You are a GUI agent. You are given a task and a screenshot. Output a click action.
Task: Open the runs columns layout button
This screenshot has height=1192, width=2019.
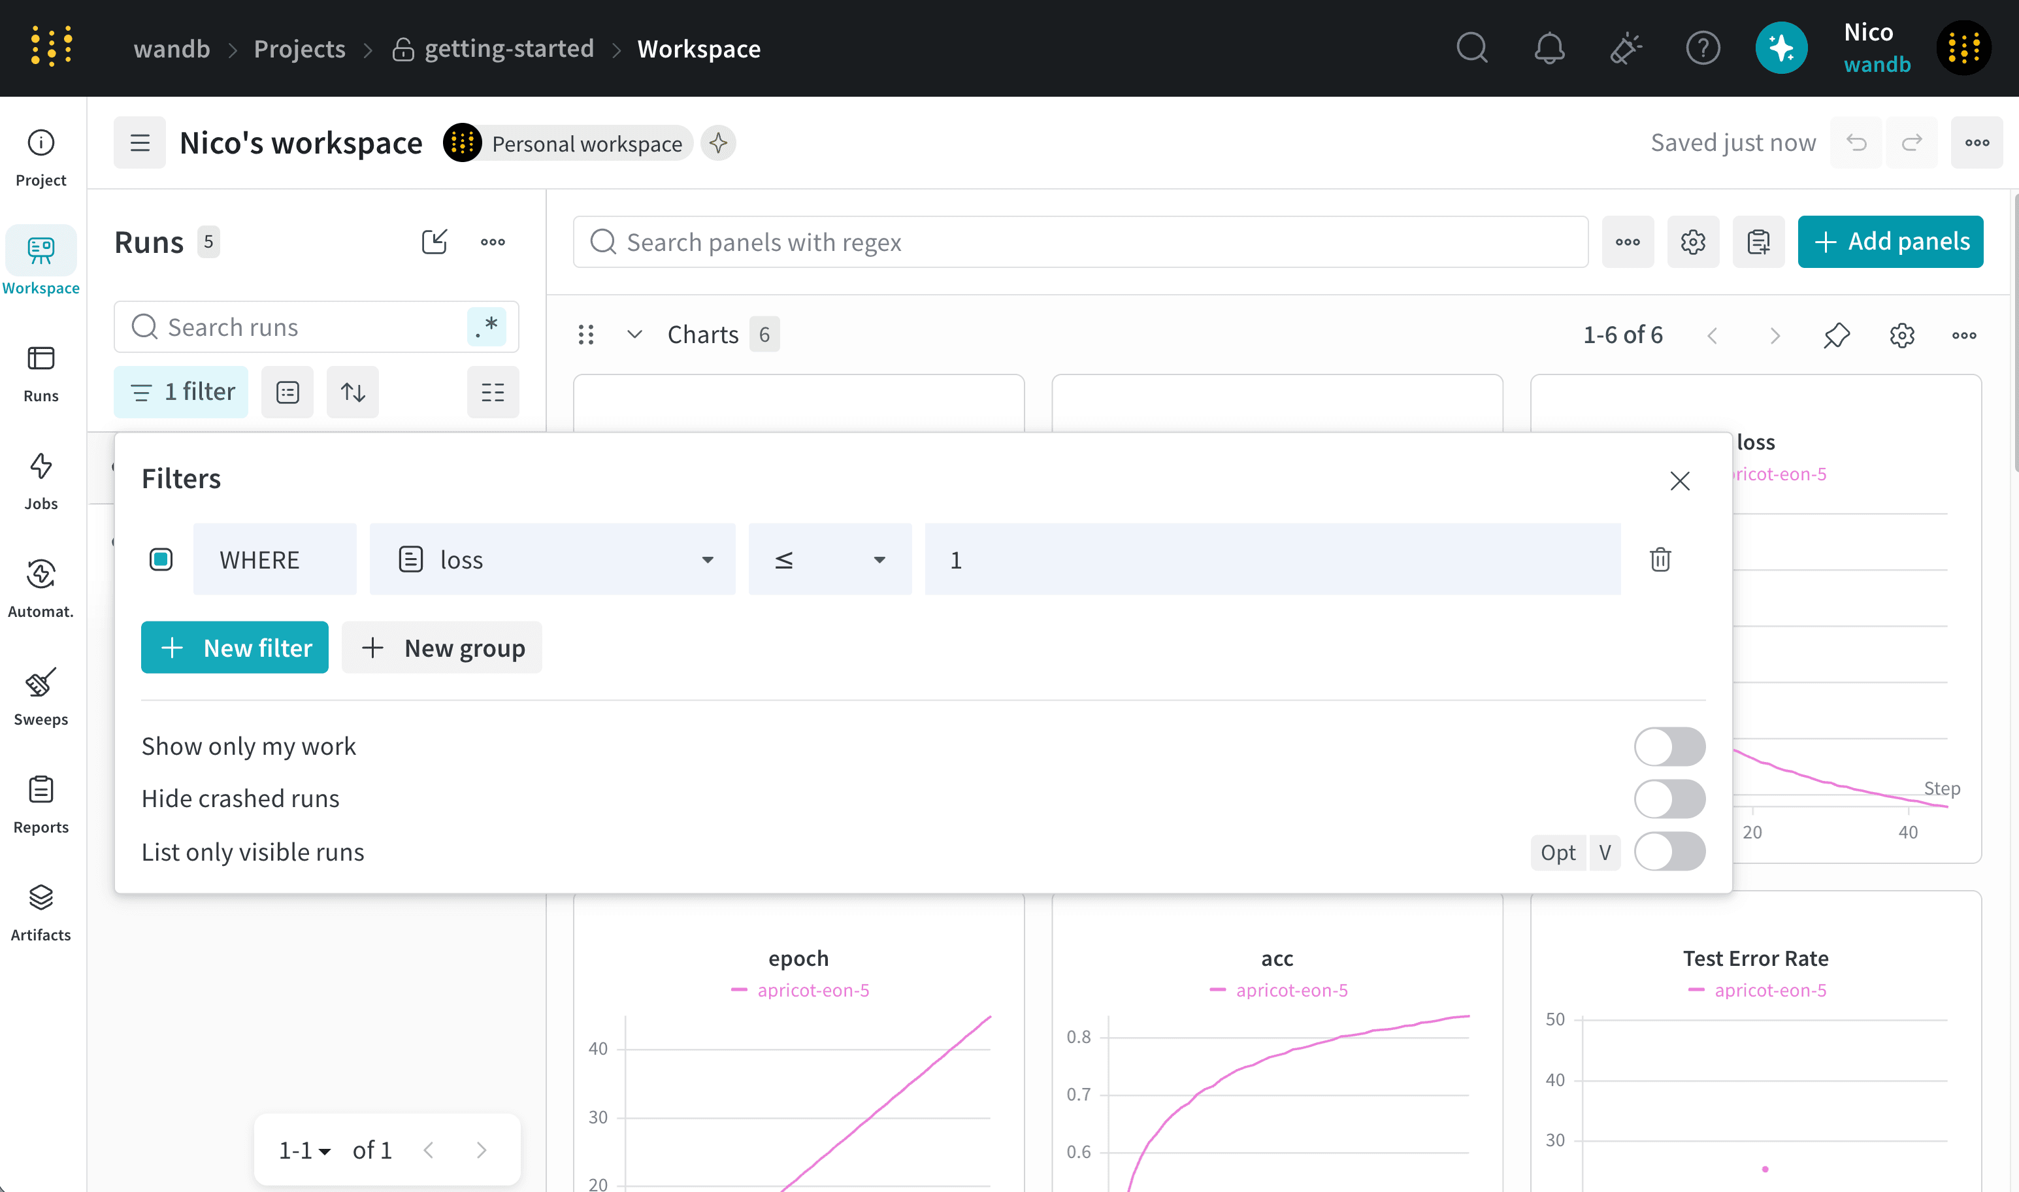pyautogui.click(x=493, y=392)
